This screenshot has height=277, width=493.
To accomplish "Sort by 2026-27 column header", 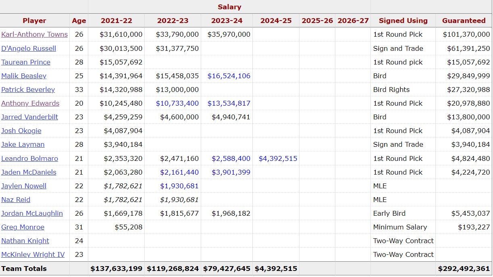I will click(x=353, y=21).
